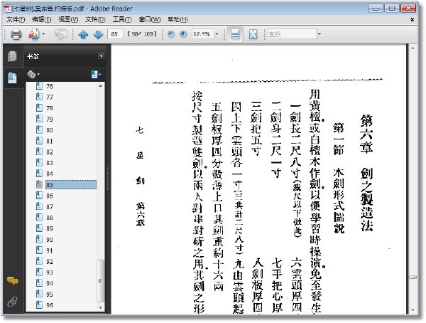Select bookmark 90

(x=50, y=240)
